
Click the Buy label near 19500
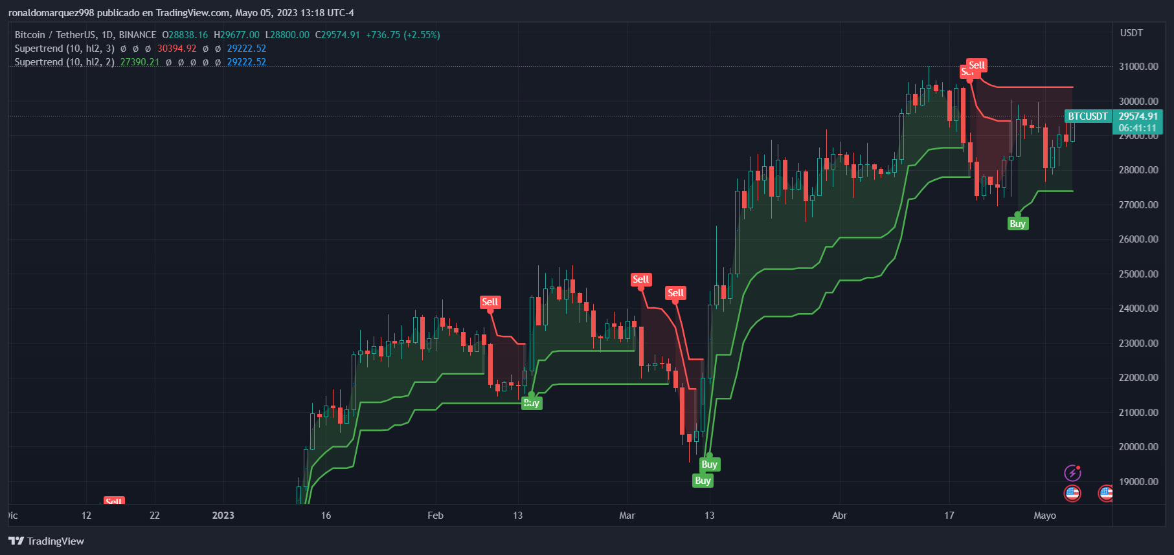pyautogui.click(x=709, y=464)
